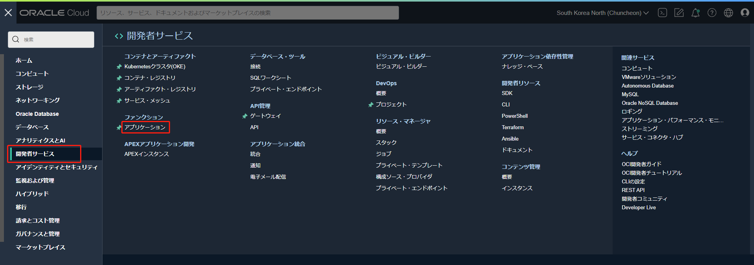Open アイデンティティとセキュリティ menu category
754x265 pixels.
pos(57,167)
